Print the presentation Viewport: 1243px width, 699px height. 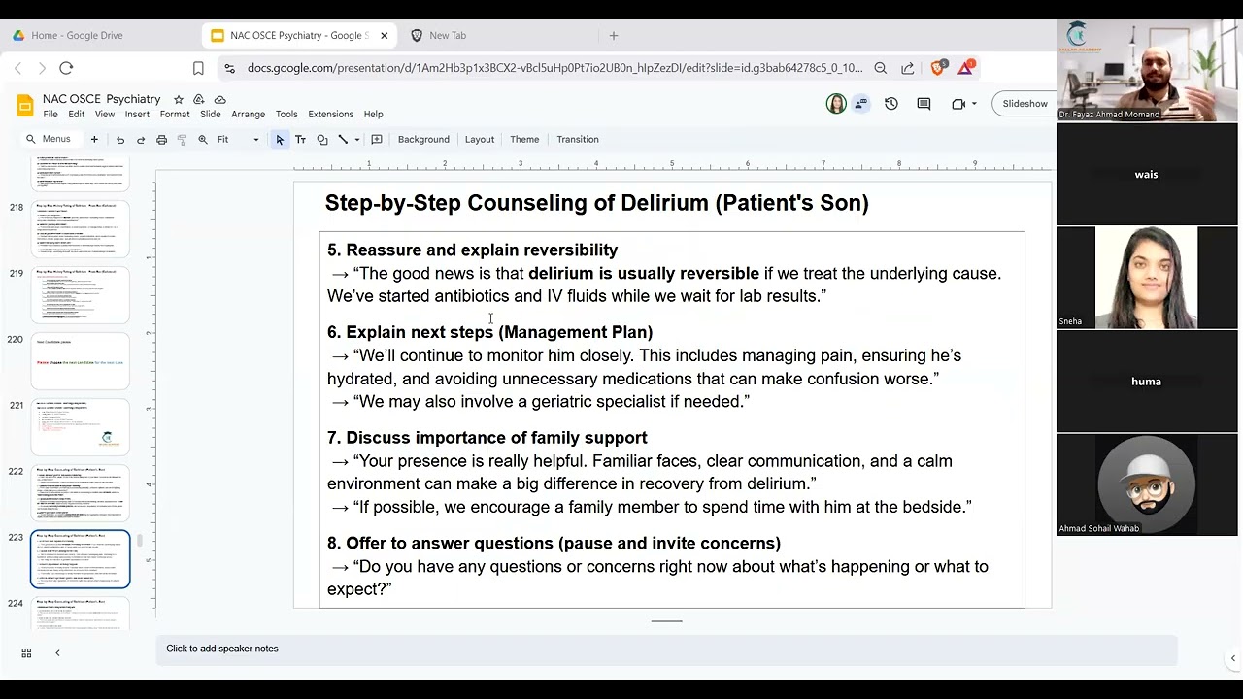161,140
